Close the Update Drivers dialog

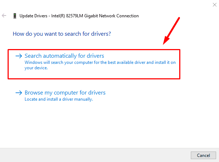pos(215,5)
